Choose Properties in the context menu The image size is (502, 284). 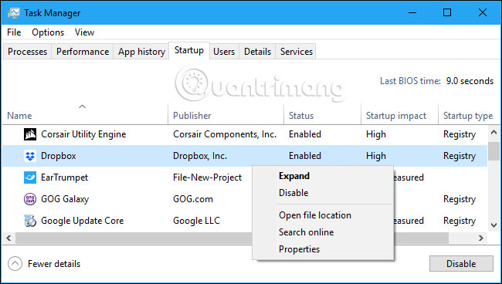pyautogui.click(x=323, y=249)
